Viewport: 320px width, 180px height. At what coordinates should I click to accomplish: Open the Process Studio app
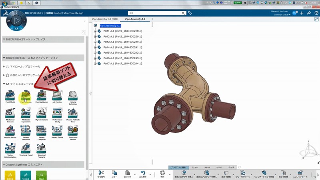(x=57, y=131)
